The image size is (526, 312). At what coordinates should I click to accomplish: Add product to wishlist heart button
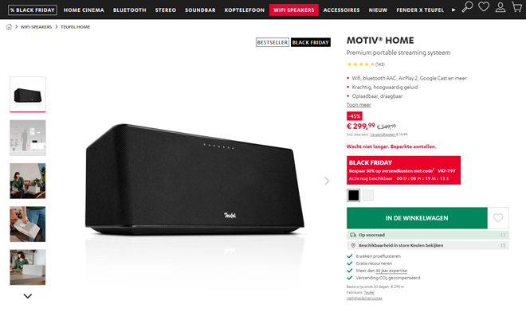pos(498,218)
